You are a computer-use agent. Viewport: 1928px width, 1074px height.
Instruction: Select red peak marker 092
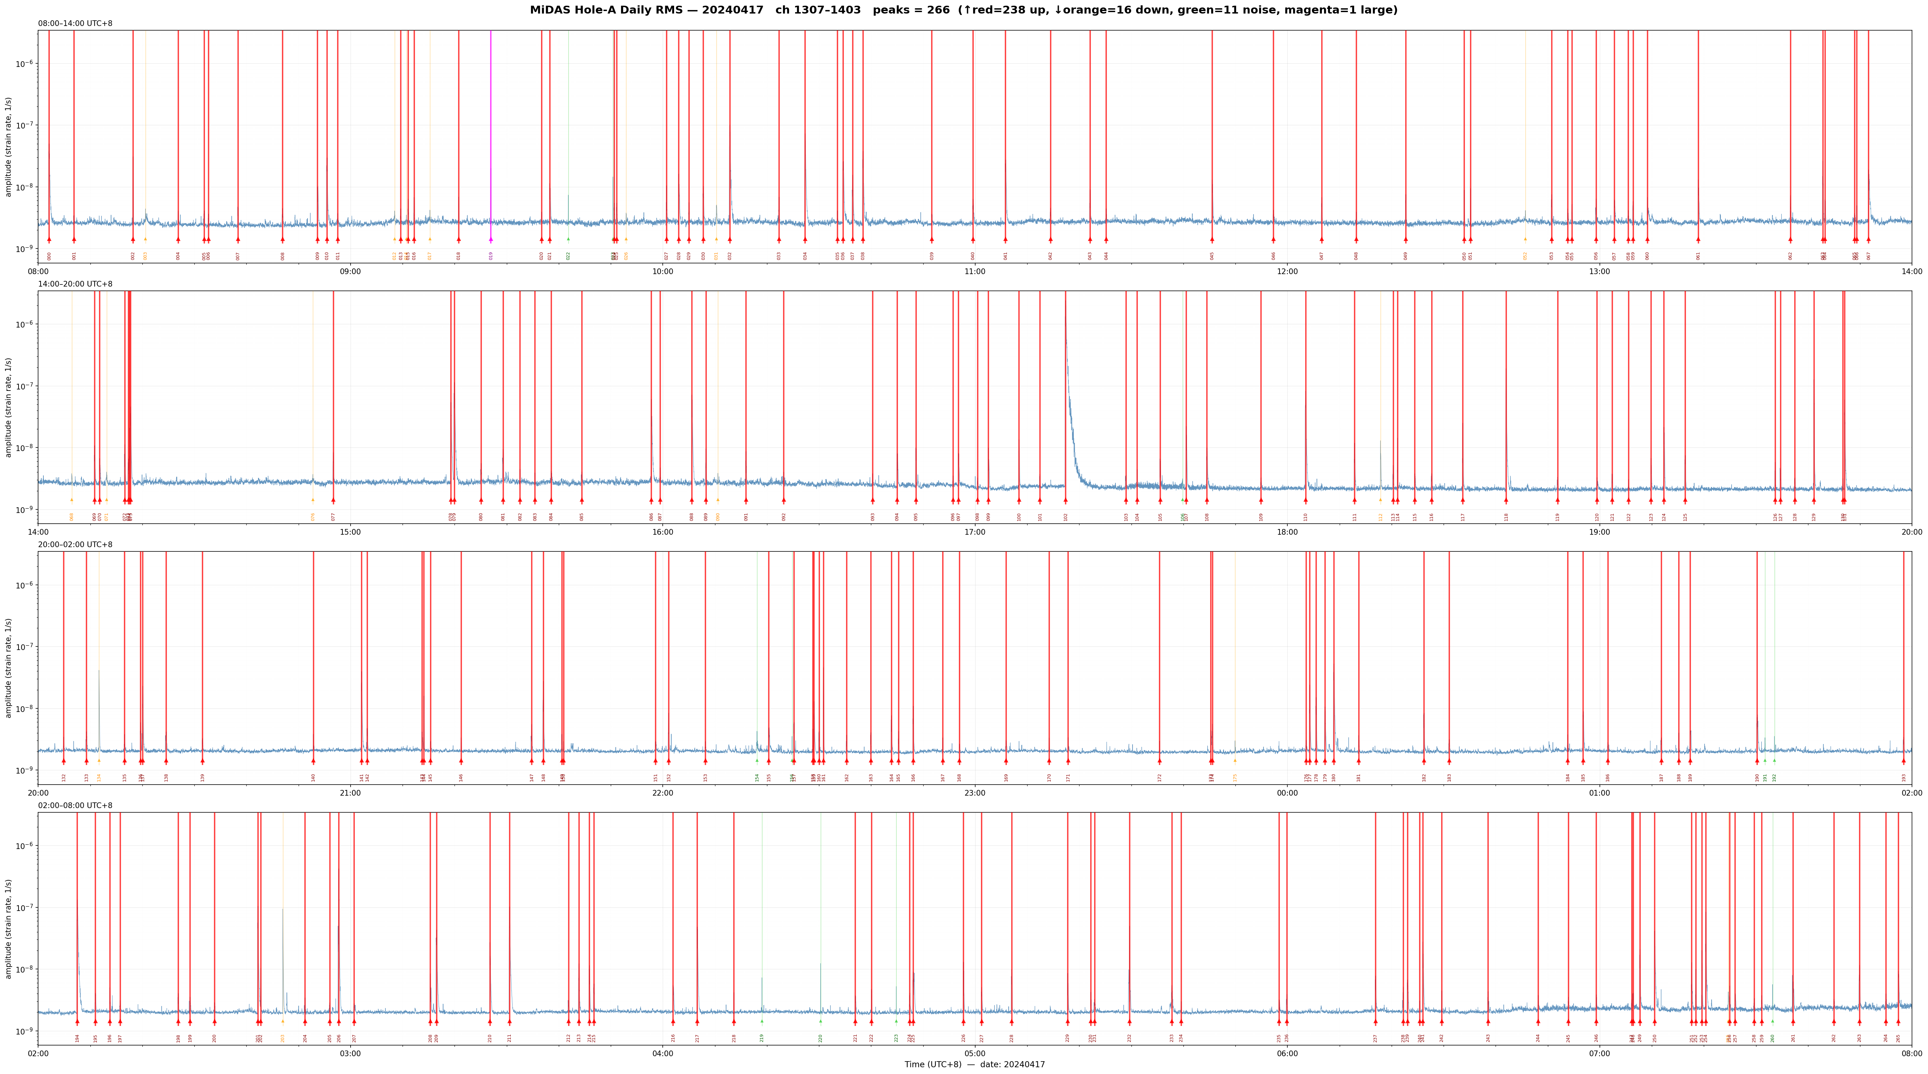(784, 500)
